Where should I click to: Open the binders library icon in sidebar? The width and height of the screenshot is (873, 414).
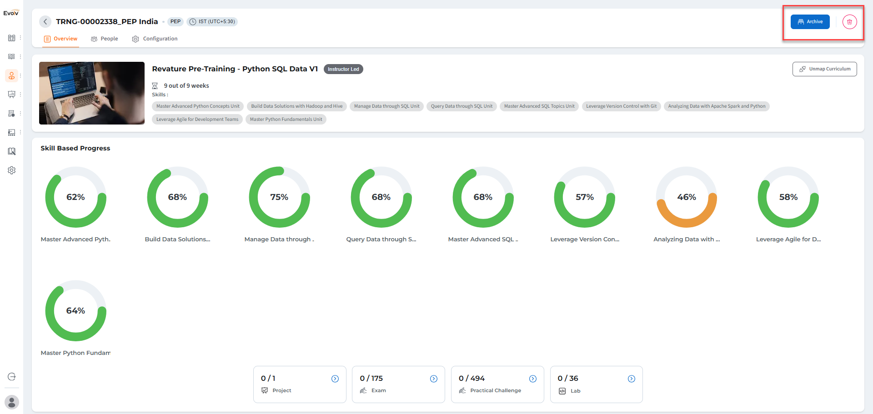point(12,38)
